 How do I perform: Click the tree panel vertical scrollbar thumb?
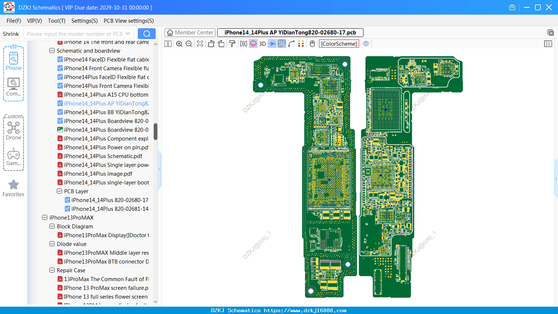155,132
